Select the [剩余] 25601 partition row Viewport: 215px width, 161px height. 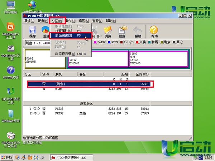tap(89, 84)
